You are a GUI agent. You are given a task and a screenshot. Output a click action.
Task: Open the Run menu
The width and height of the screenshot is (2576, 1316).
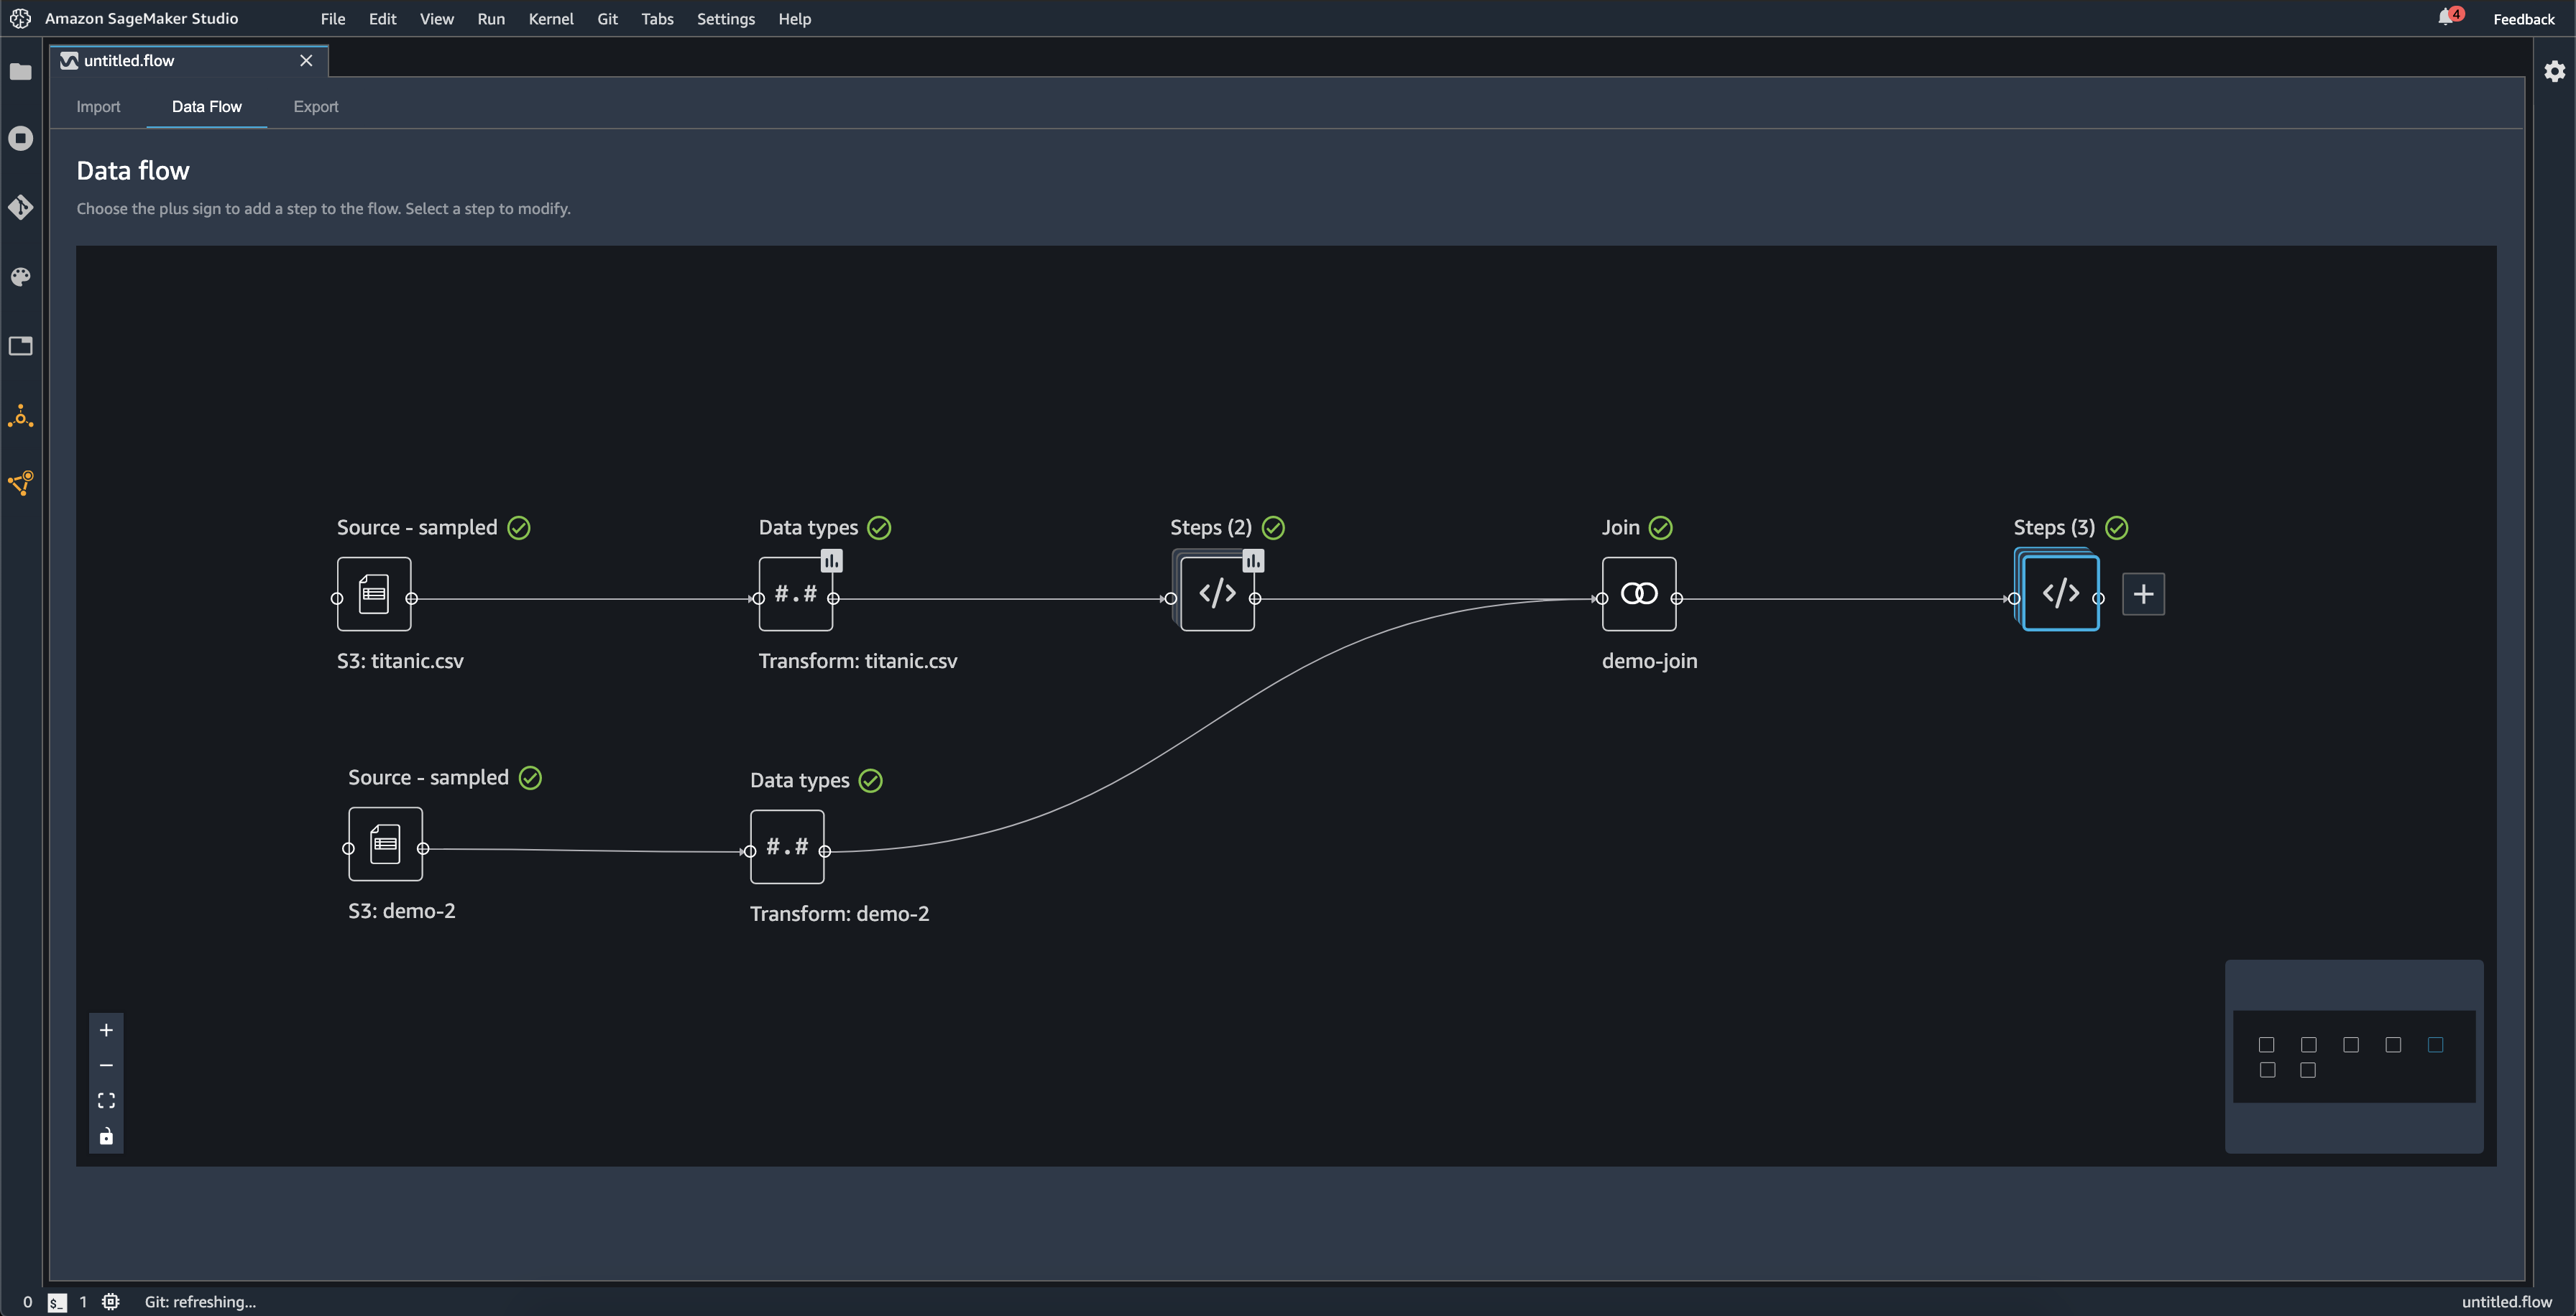[x=490, y=19]
